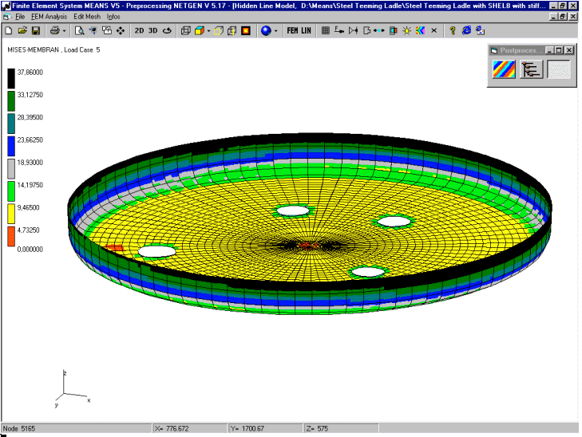
Task: Click the red-cyan material block icon
Action: [x=394, y=31]
